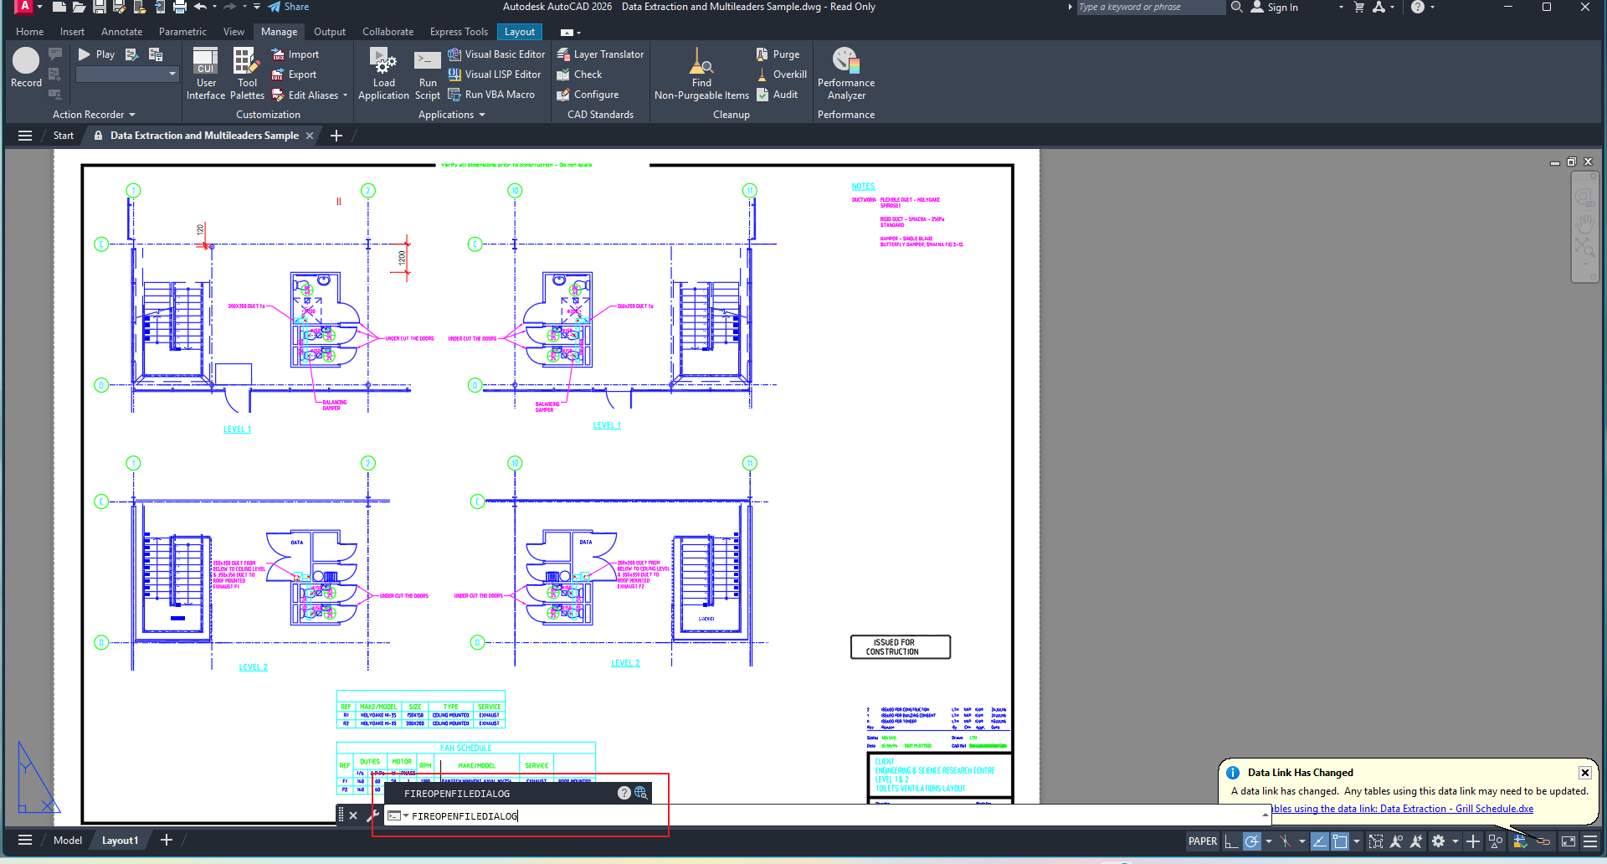Click Sign In
The width and height of the screenshot is (1607, 864).
click(1275, 7)
